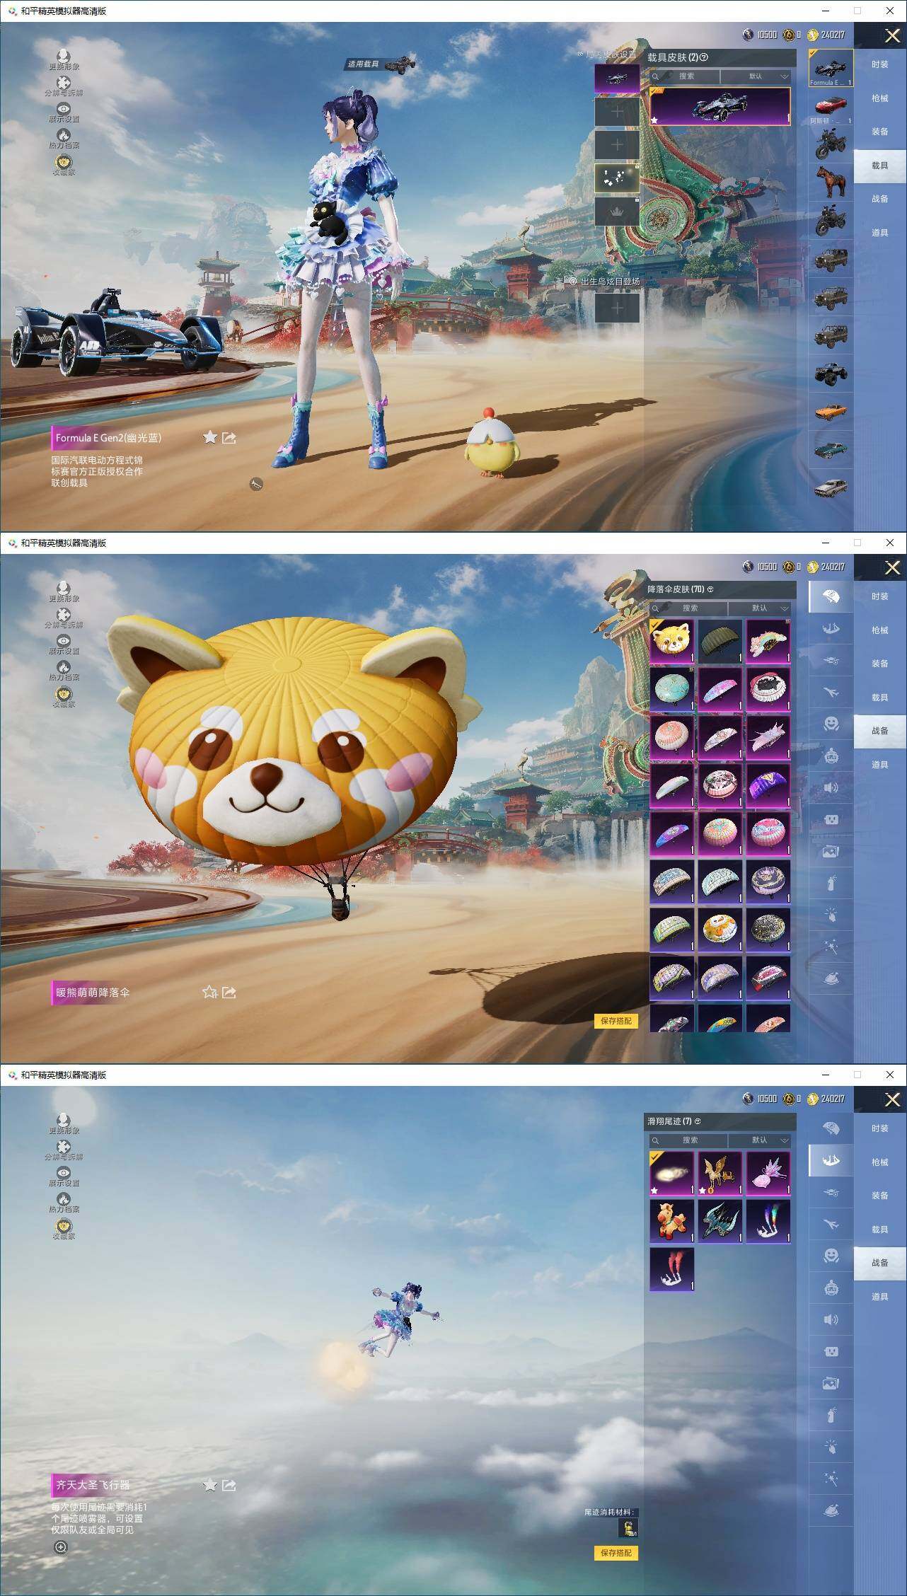Image resolution: width=907 pixels, height=1596 pixels.
Task: Select the rainbow smoke glide trail
Action: pyautogui.click(x=768, y=1221)
